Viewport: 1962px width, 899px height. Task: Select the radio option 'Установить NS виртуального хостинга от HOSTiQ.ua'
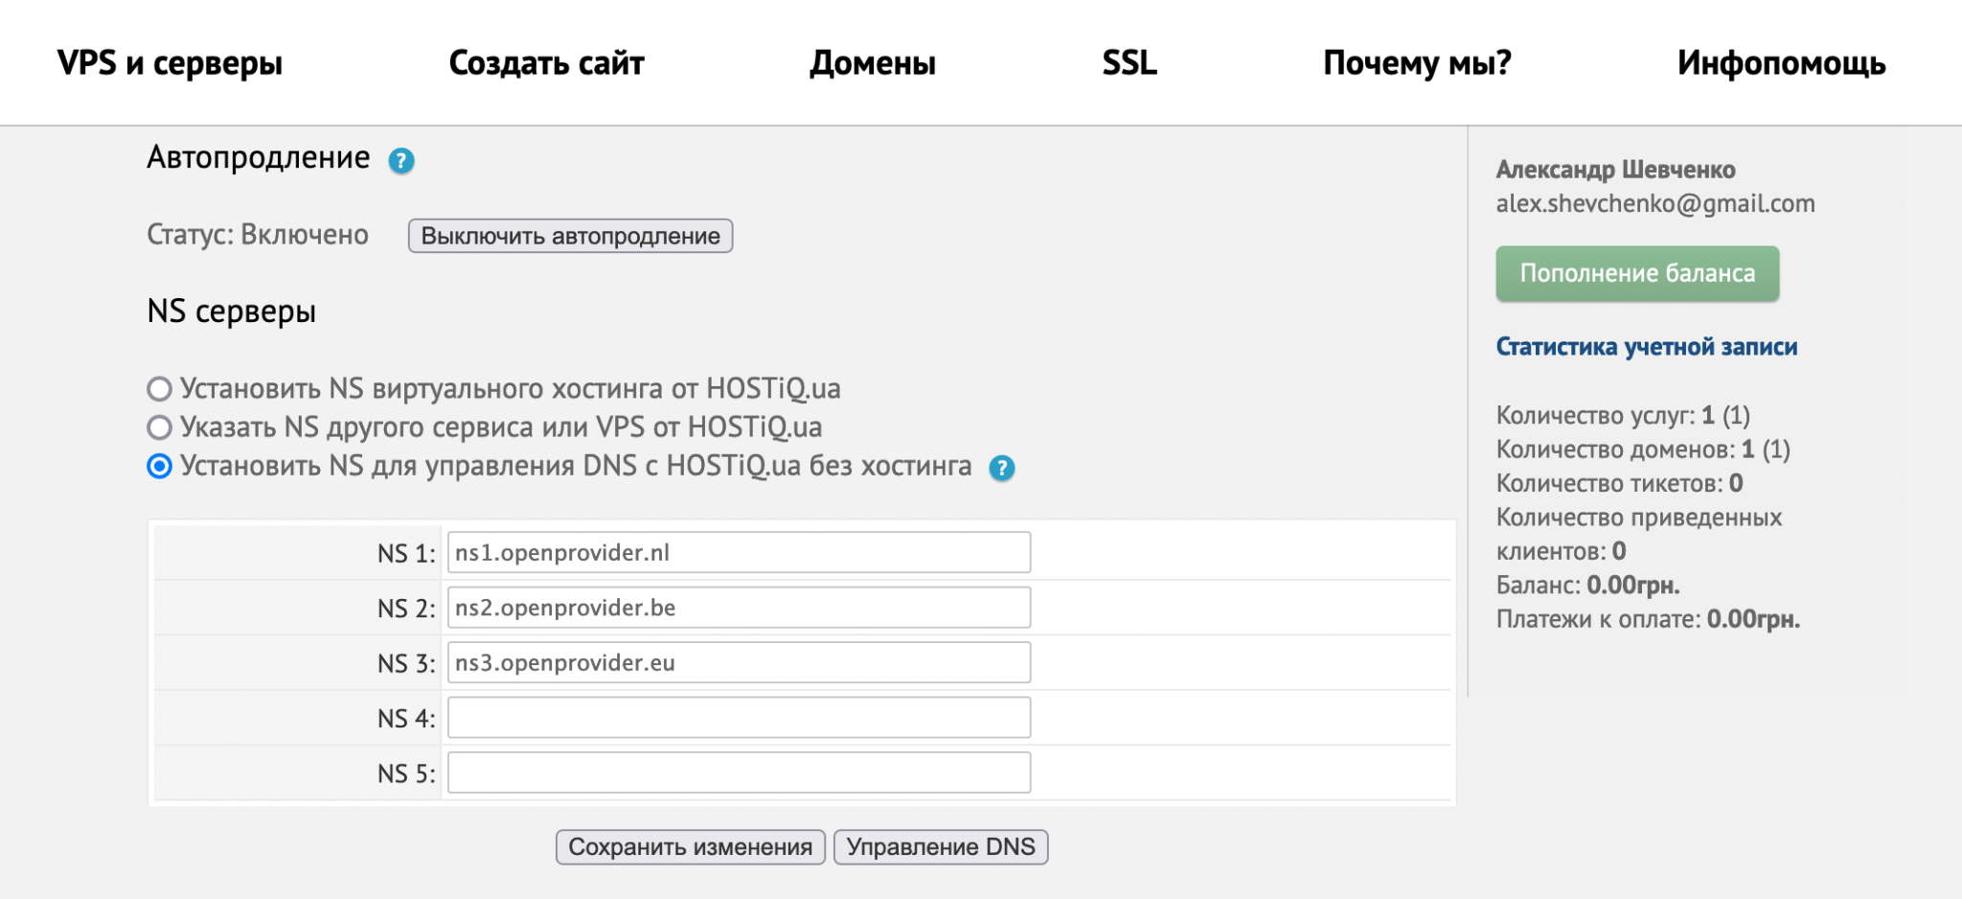158,389
